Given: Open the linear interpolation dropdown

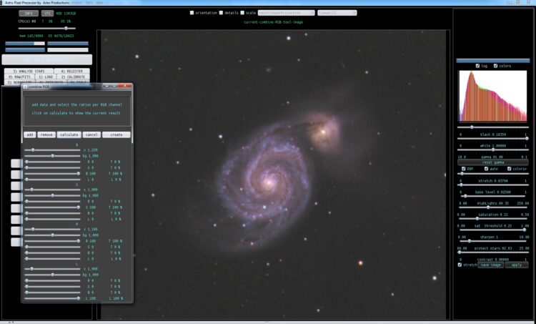Looking at the screenshot, I should 337,13.
